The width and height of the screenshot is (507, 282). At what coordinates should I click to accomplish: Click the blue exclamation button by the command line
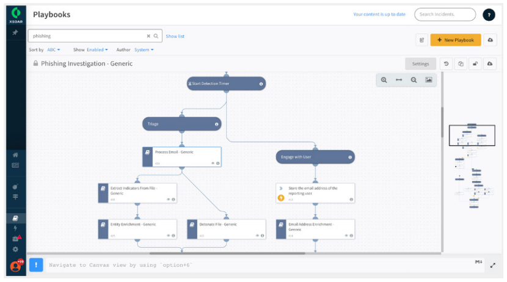36,265
